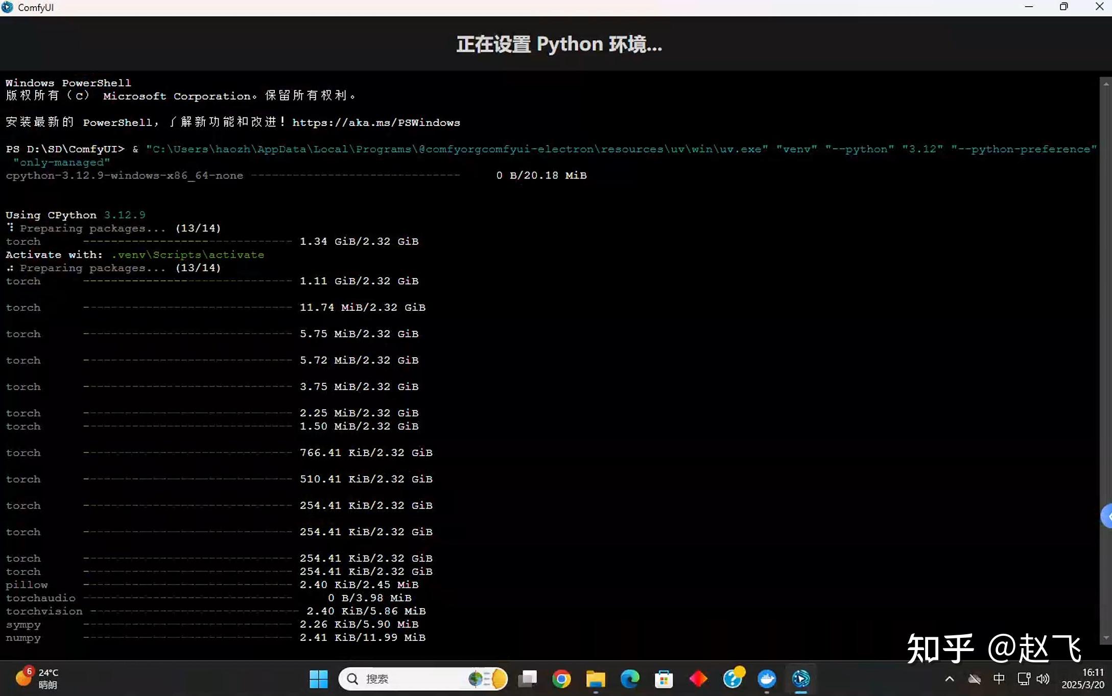Click the OneDrive offline cloud icon
This screenshot has height=696, width=1112.
click(x=974, y=679)
